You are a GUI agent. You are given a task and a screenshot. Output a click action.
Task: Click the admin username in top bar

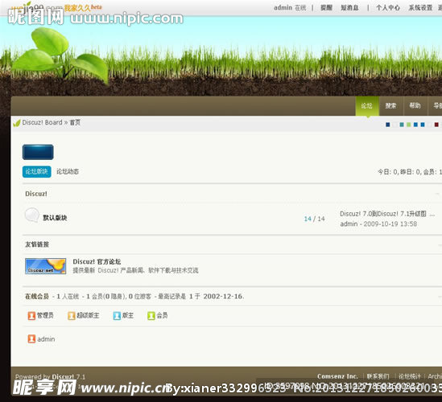pyautogui.click(x=283, y=7)
